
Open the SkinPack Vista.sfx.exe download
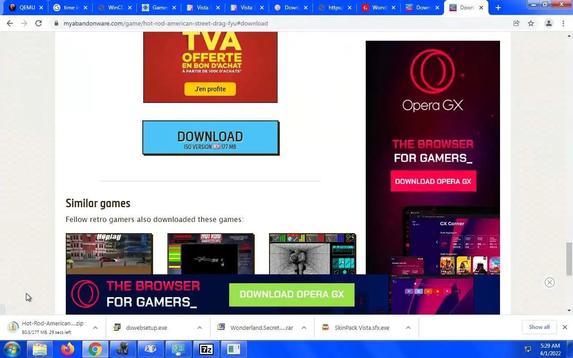(362, 328)
